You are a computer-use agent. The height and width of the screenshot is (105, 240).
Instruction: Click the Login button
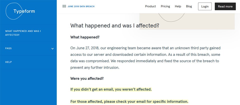tap(205, 6)
